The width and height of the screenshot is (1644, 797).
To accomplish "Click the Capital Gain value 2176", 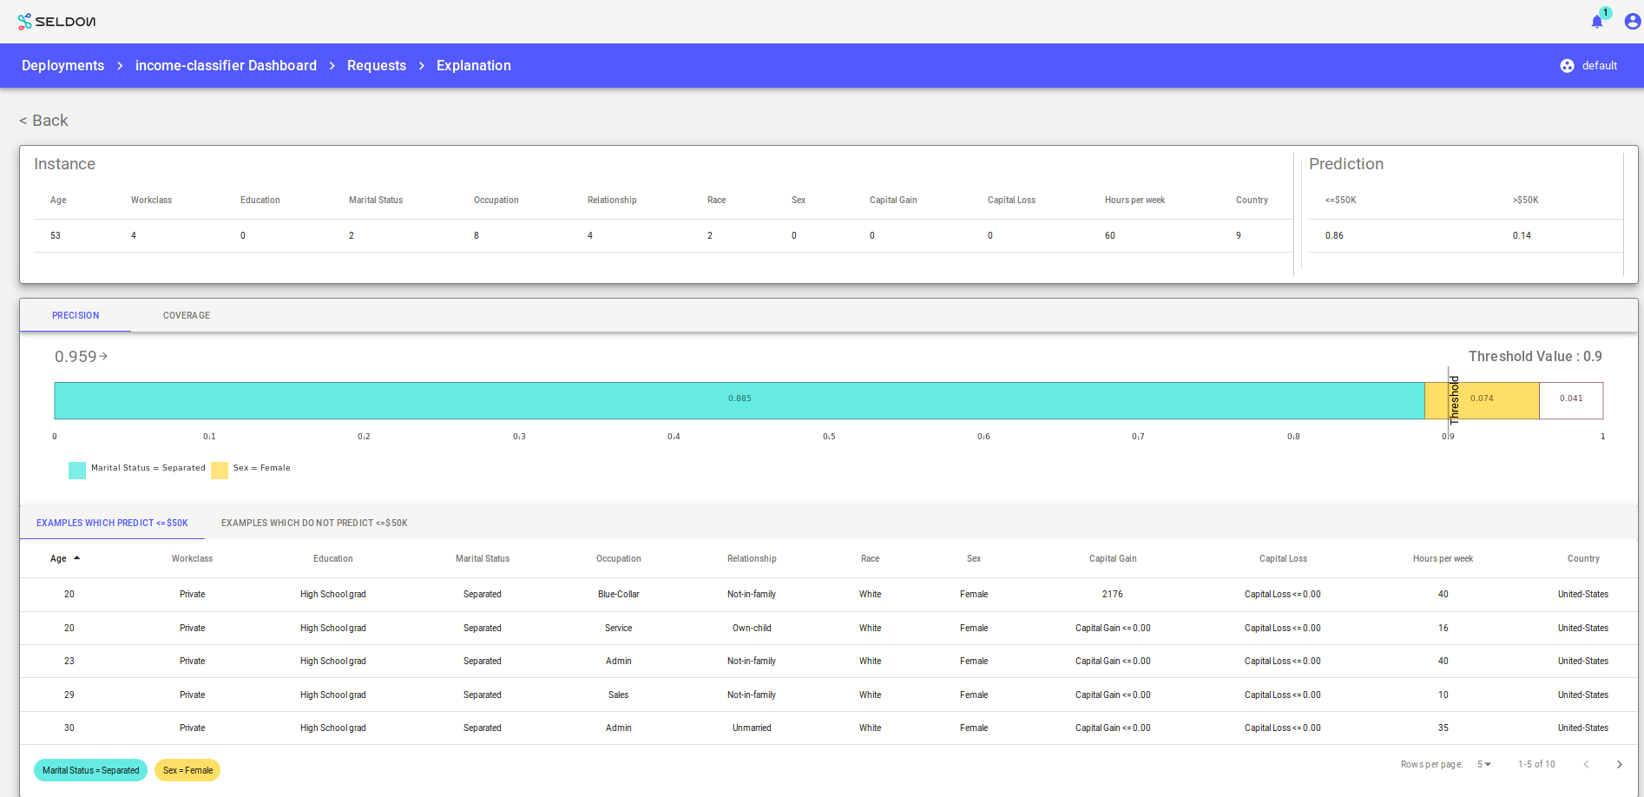I will coord(1113,595).
